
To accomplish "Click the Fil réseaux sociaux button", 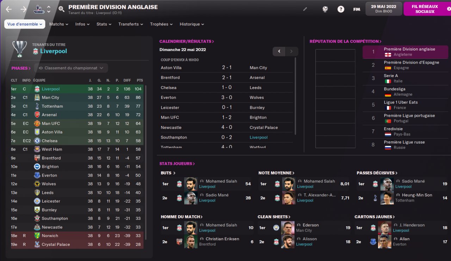I will click(x=427, y=9).
